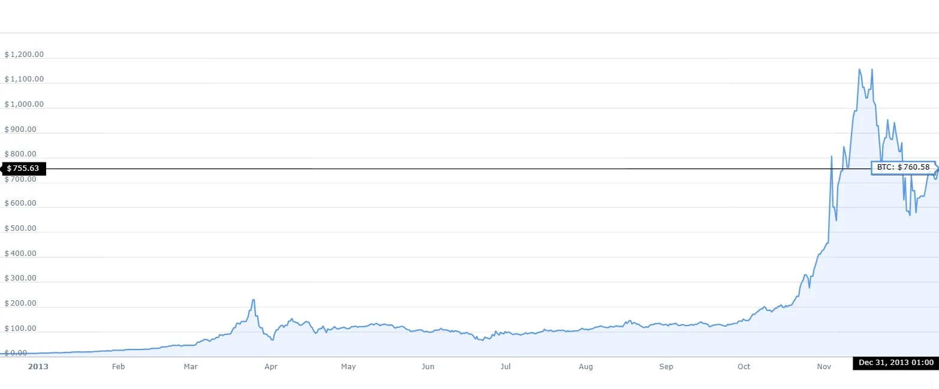Select the May month label

(x=348, y=366)
